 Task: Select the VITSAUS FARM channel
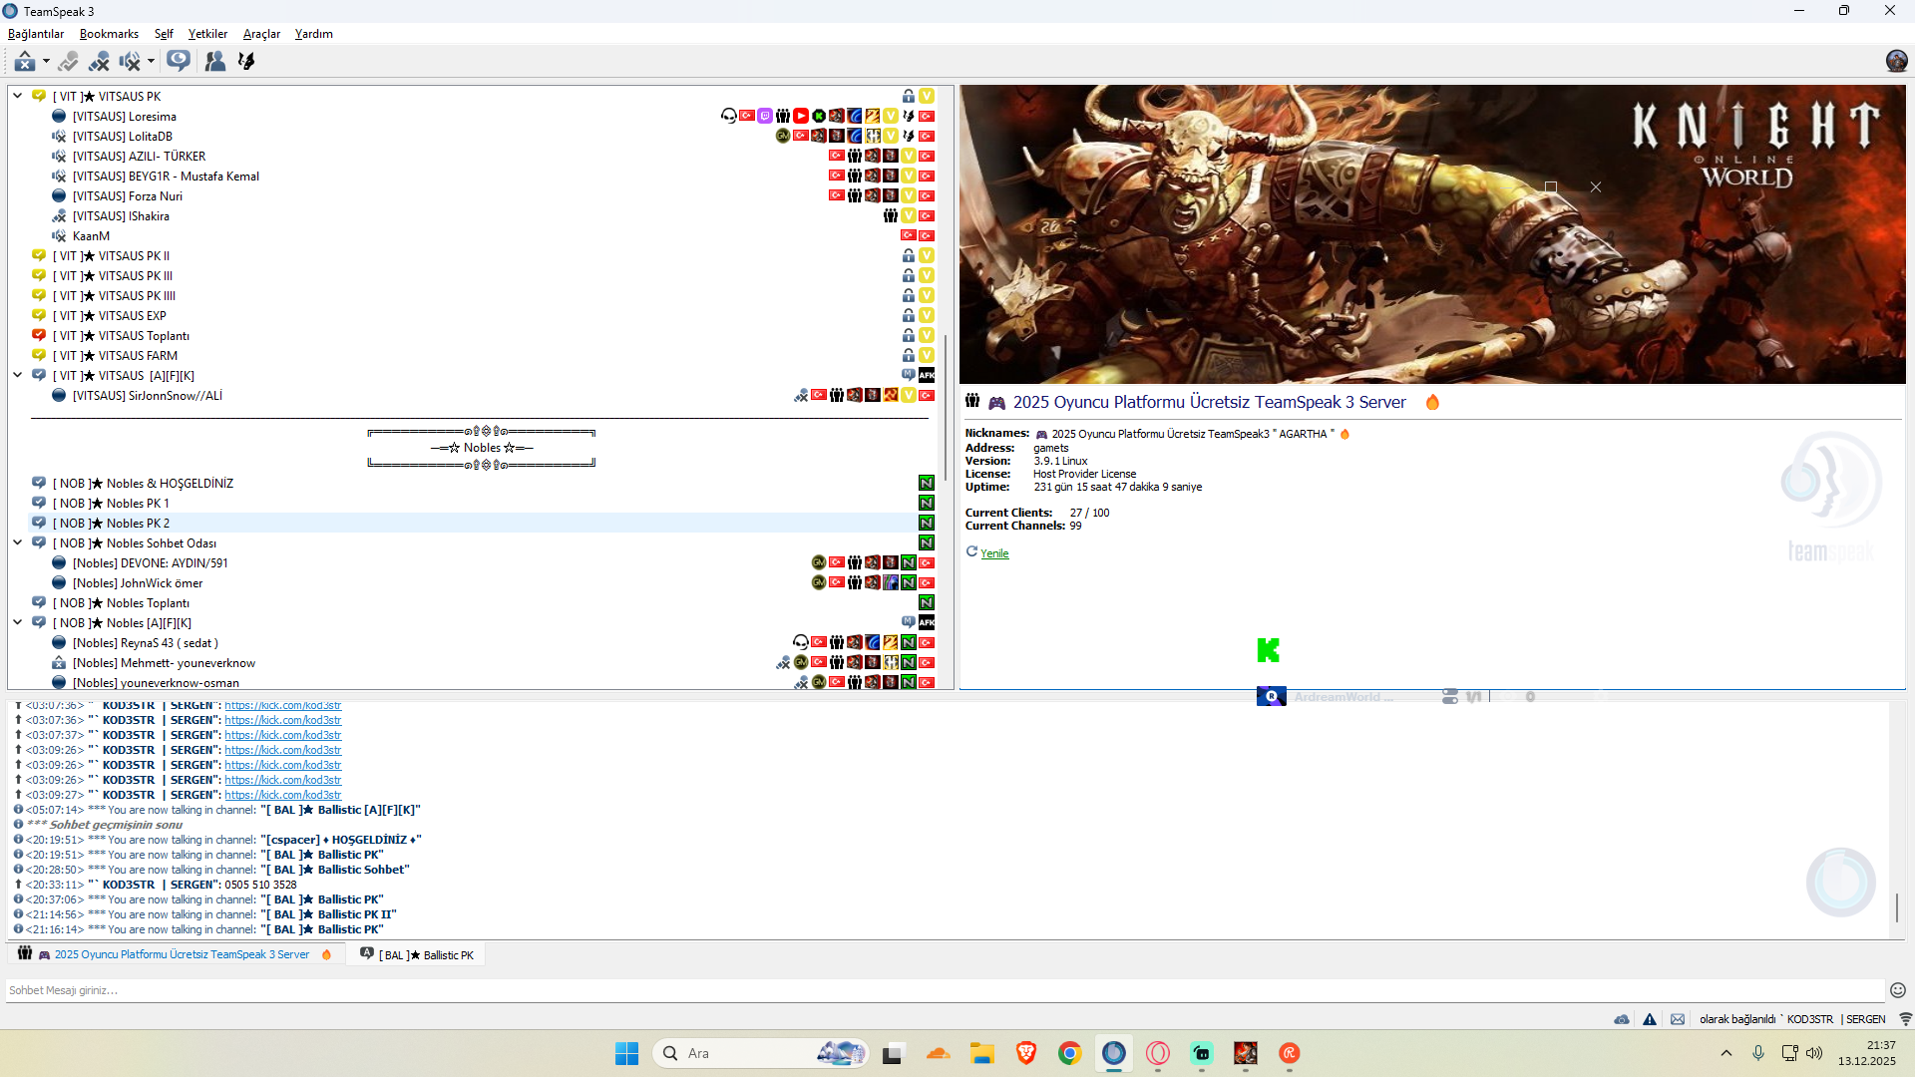[115, 356]
